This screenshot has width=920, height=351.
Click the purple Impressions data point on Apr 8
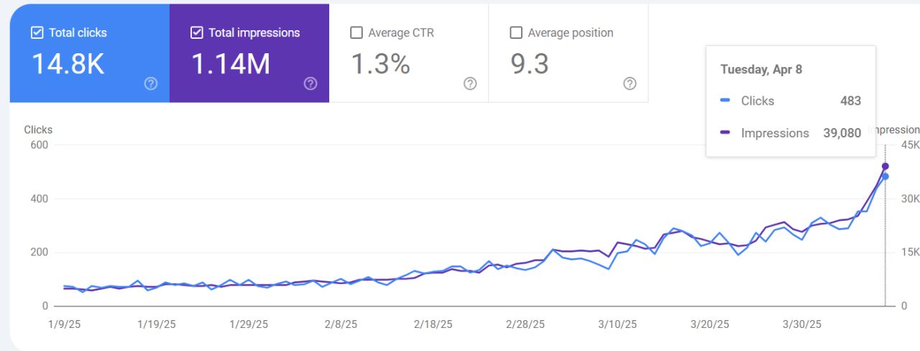click(885, 166)
